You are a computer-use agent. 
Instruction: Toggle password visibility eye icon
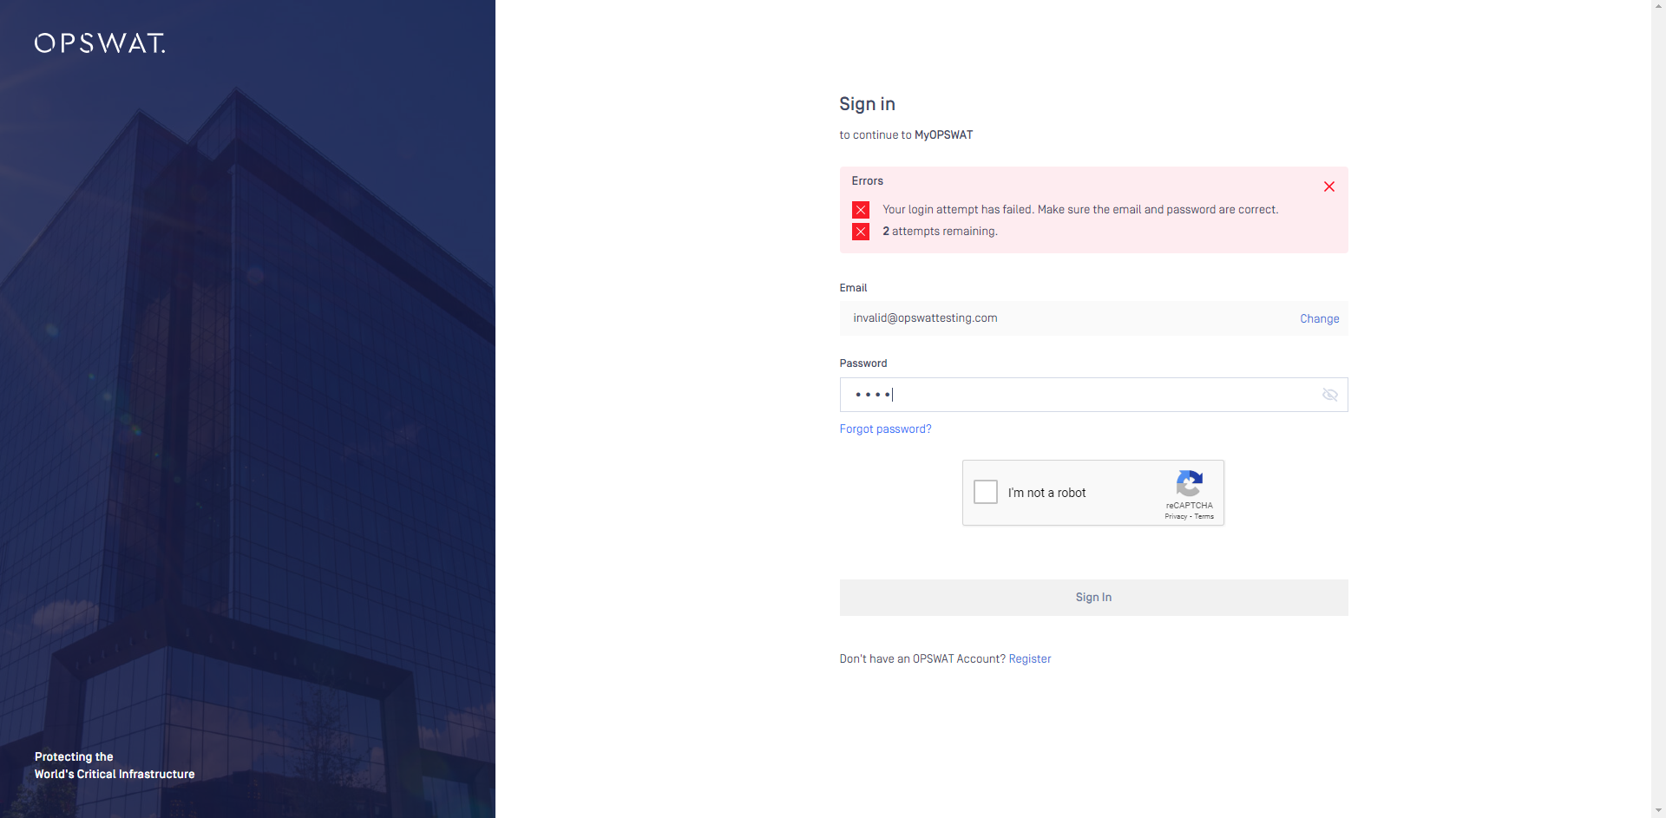[1329, 395]
